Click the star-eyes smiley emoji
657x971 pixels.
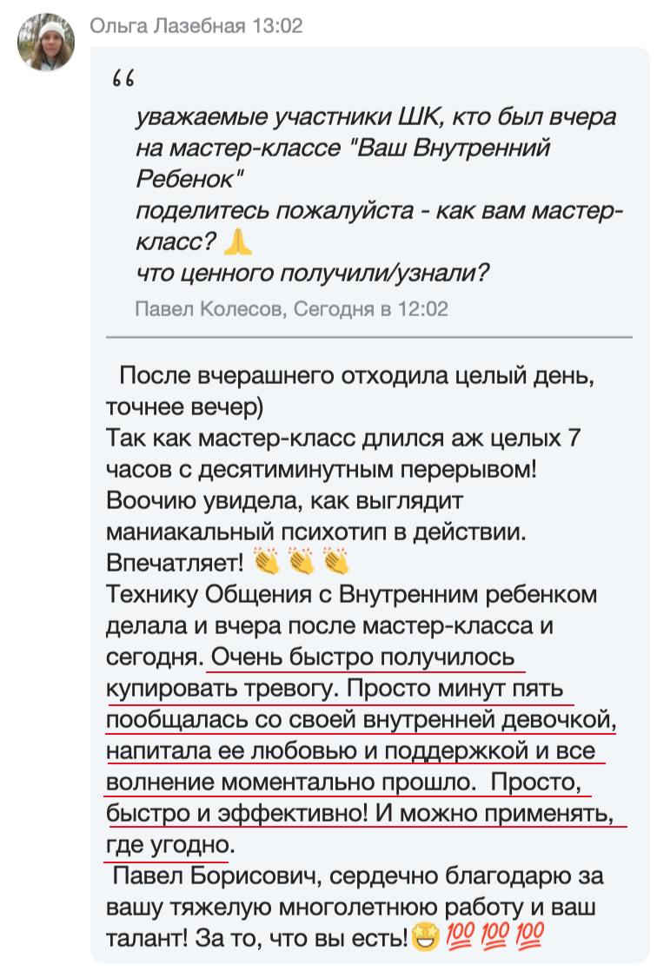point(425,937)
